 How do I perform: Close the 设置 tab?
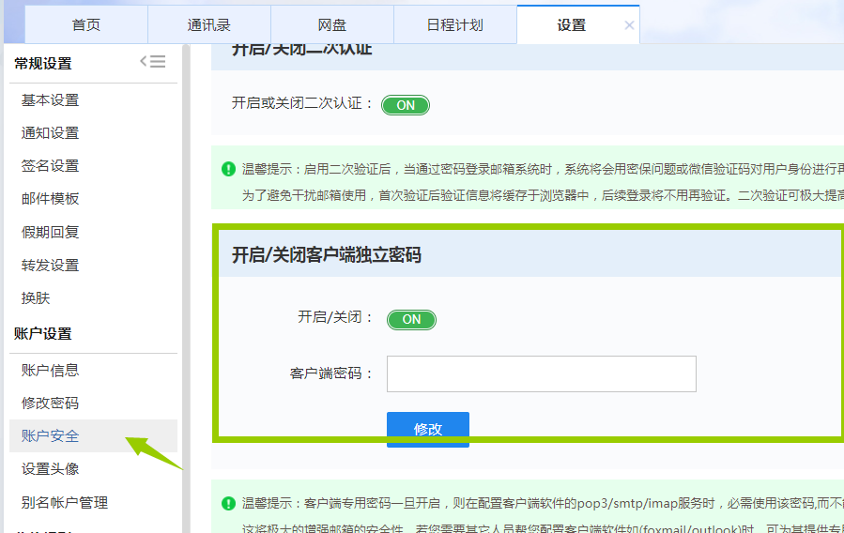click(x=629, y=25)
